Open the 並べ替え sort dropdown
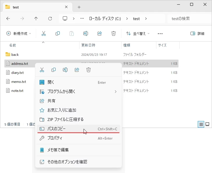Screen dimensions: 212x173 click(x=138, y=33)
